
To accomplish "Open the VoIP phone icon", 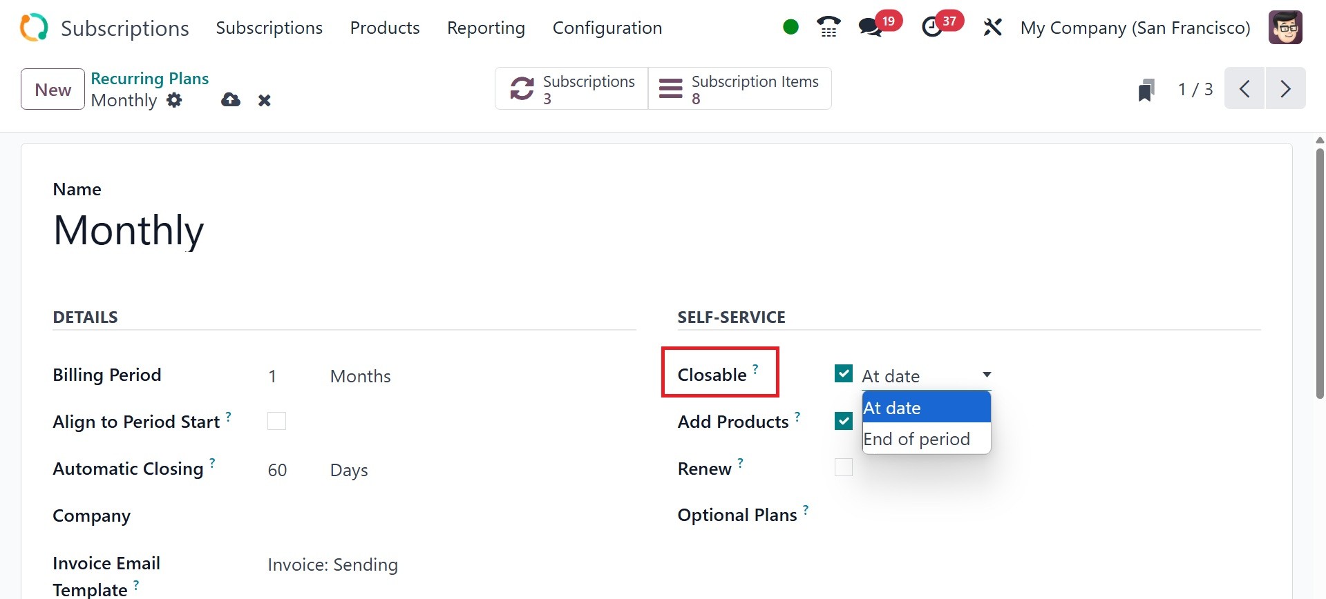I will (x=828, y=28).
